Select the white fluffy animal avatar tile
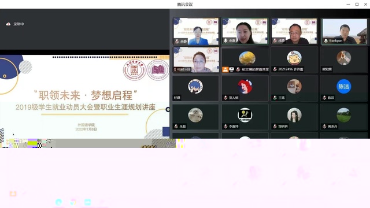This screenshot has height=208, width=370. click(x=195, y=117)
